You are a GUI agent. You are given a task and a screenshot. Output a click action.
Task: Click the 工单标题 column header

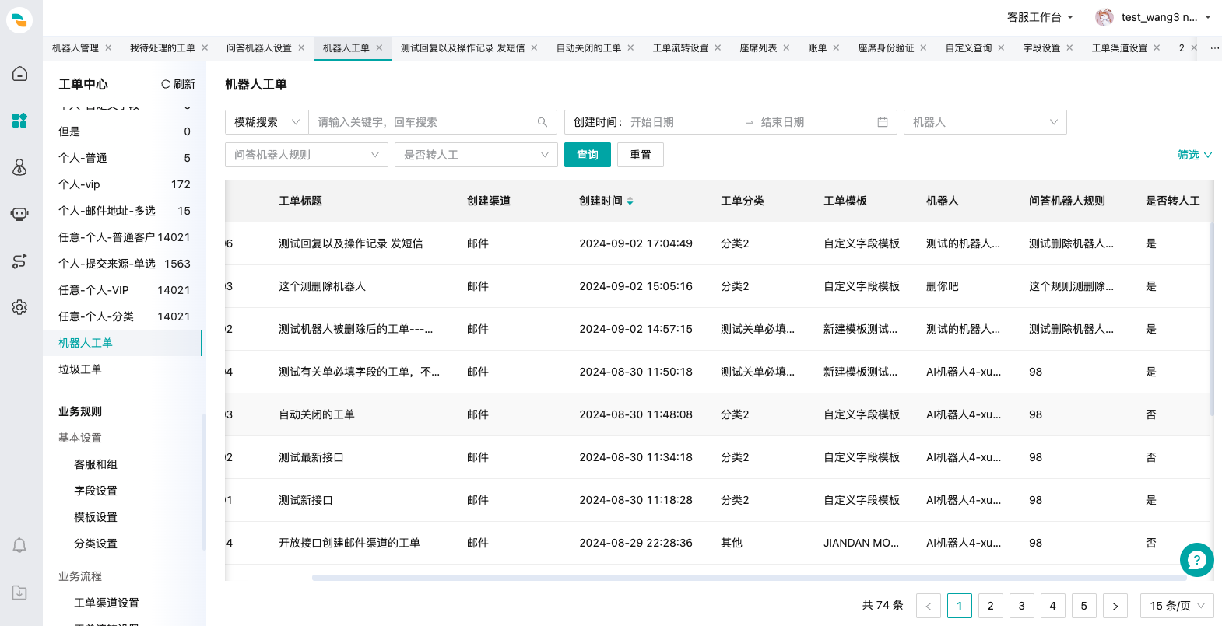pos(300,201)
